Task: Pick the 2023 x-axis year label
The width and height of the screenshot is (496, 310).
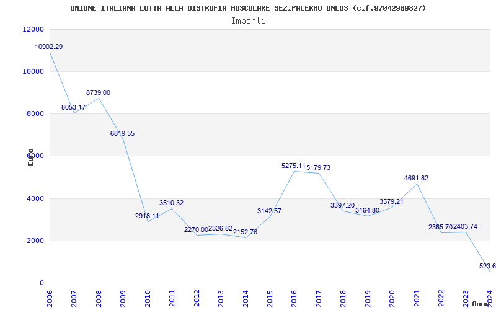Action: coord(466,298)
